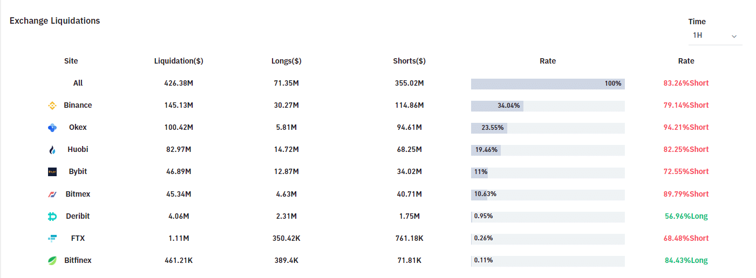Click the FTX logo icon

[52, 239]
